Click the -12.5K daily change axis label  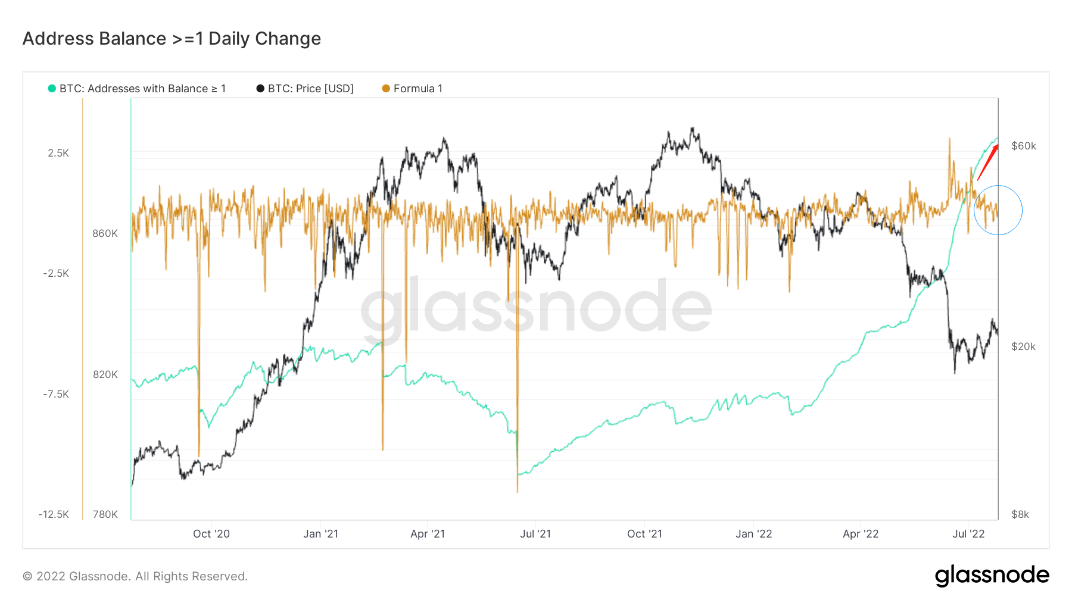[x=54, y=514]
